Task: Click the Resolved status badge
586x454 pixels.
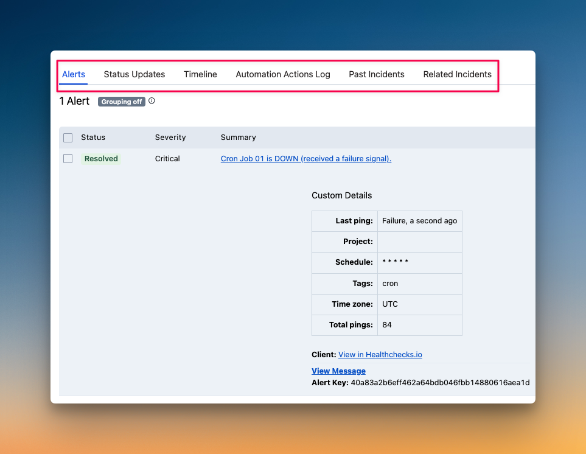Action: (x=100, y=158)
